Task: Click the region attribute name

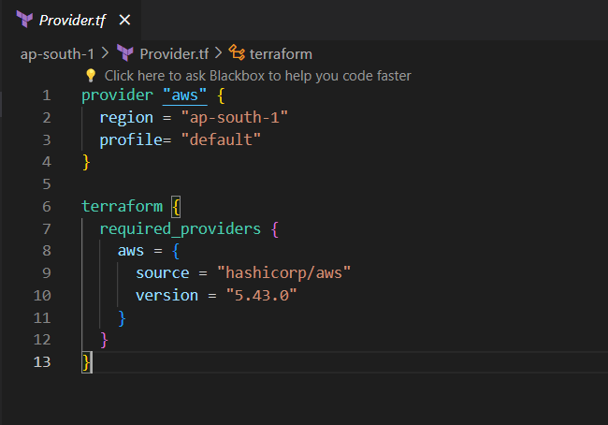Action: pyautogui.click(x=126, y=118)
